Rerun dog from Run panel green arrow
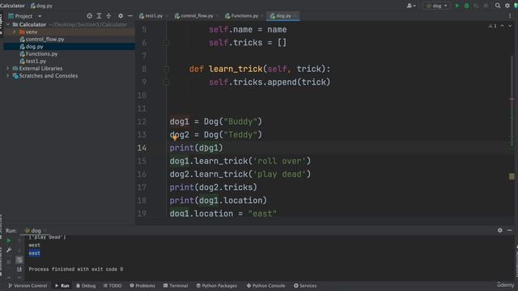Viewport: 518px width, 291px height. point(9,241)
